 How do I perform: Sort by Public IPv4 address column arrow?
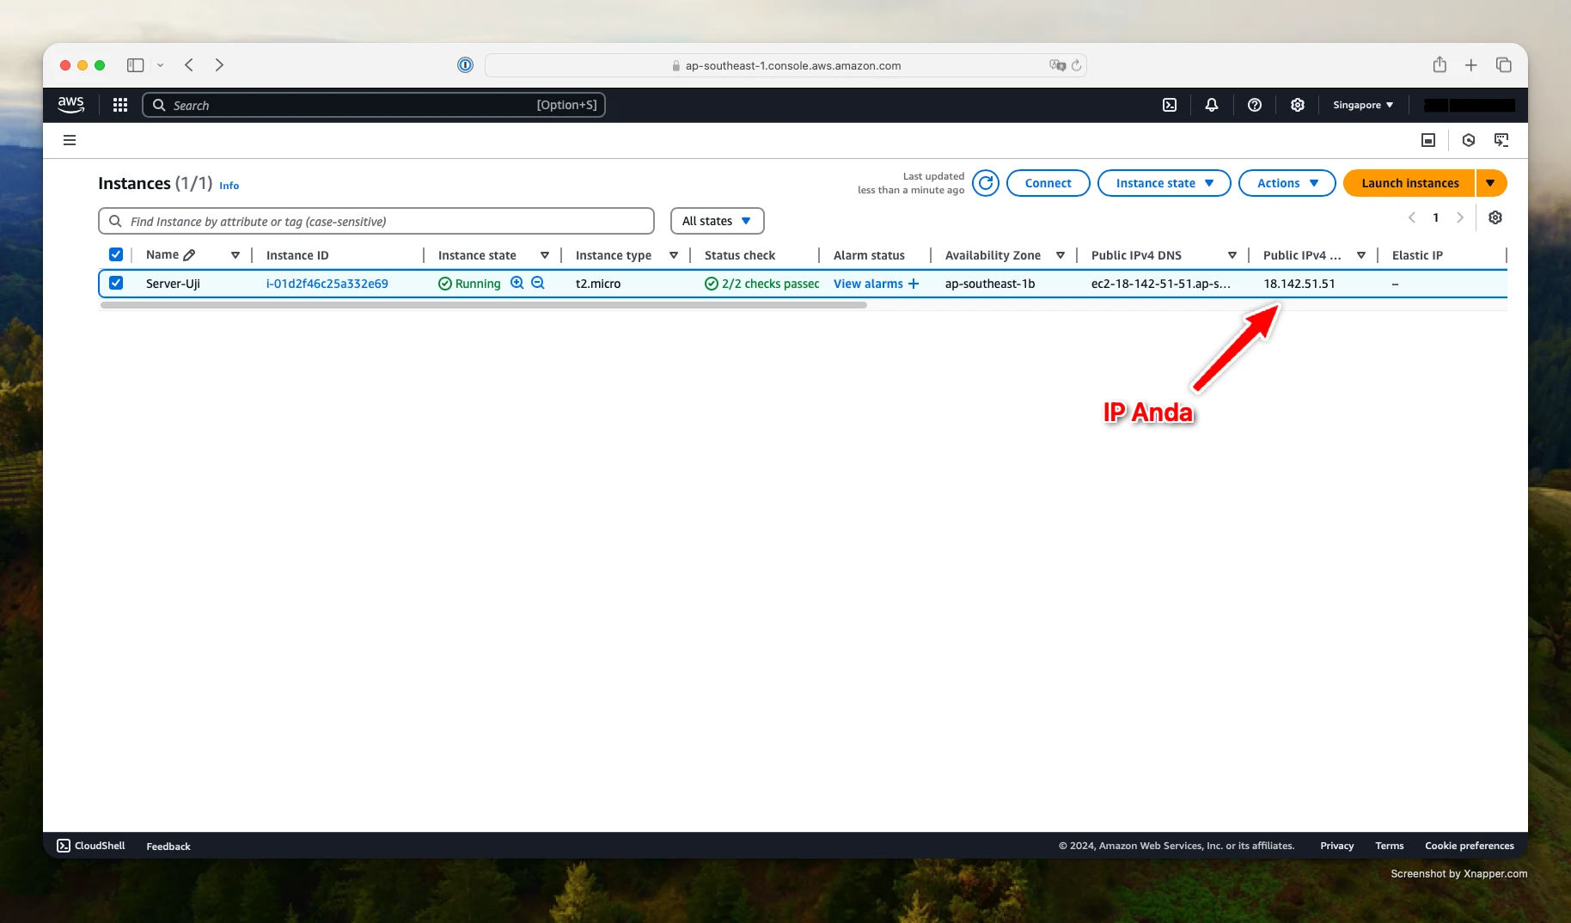point(1361,255)
